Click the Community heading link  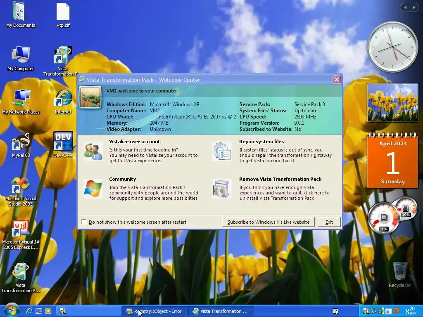(122, 179)
